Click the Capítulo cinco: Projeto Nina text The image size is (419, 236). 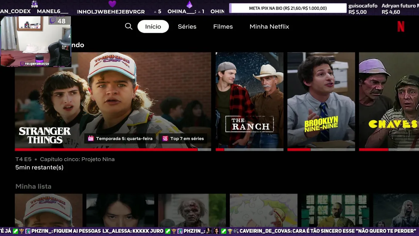[77, 159]
